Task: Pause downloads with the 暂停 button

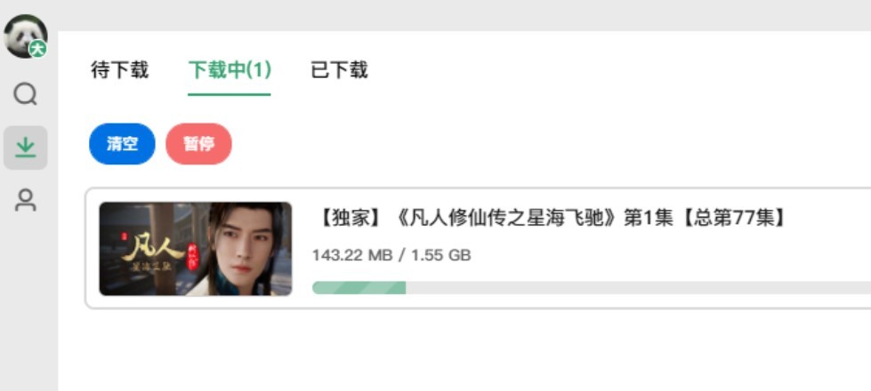Action: coord(199,144)
